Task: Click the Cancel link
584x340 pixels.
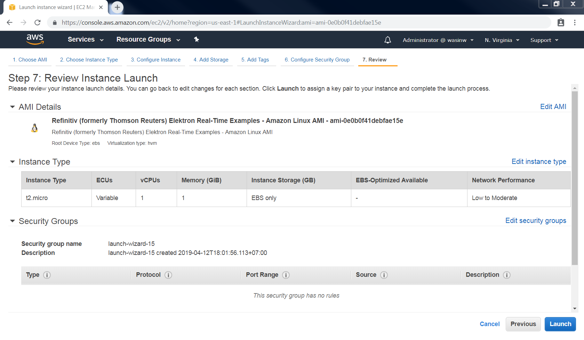Action: [x=489, y=324]
